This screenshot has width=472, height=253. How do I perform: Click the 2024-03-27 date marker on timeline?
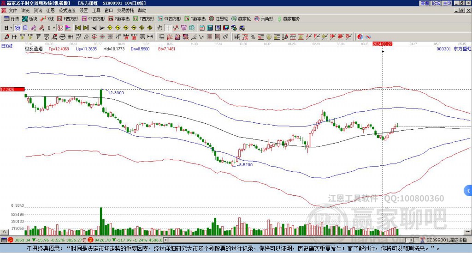[382, 44]
